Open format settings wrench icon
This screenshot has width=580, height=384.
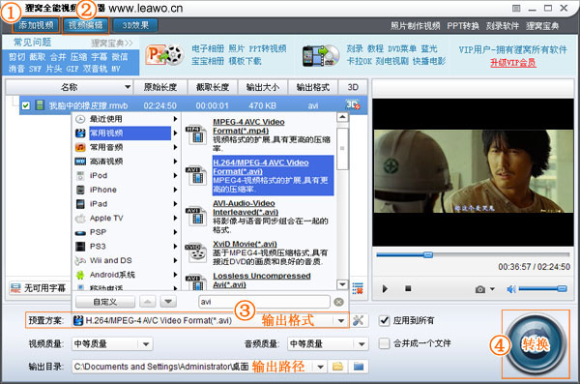358,320
